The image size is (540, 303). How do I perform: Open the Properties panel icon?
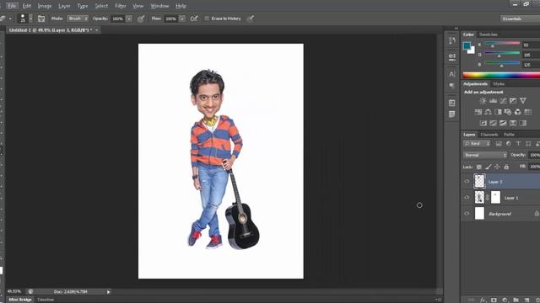pyautogui.click(x=452, y=56)
